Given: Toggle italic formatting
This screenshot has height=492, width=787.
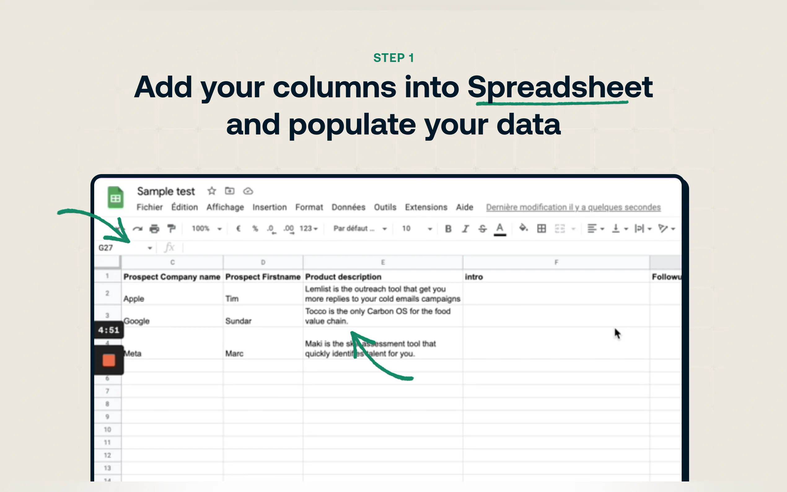Looking at the screenshot, I should (465, 229).
